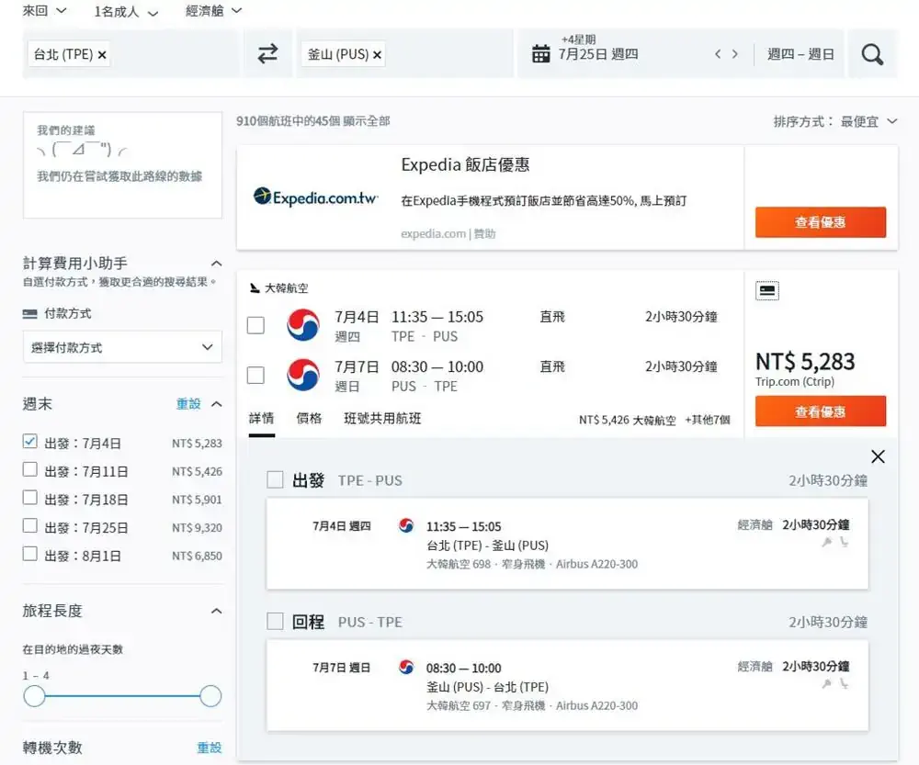
Task: Click NT$ 5,426 大韓航空 alternate price
Action: click(627, 420)
